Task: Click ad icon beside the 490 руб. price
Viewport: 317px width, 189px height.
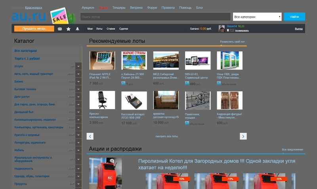Action: pos(187,83)
